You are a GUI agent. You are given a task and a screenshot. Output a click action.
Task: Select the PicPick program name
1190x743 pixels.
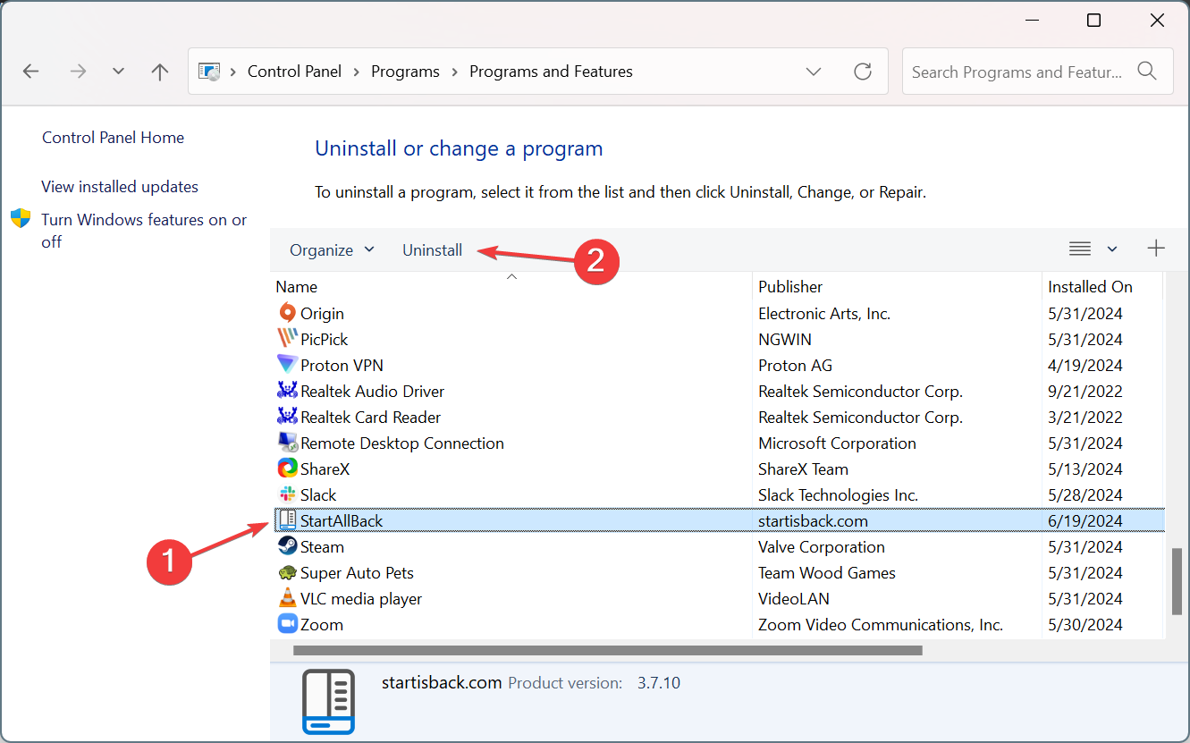coord(325,339)
